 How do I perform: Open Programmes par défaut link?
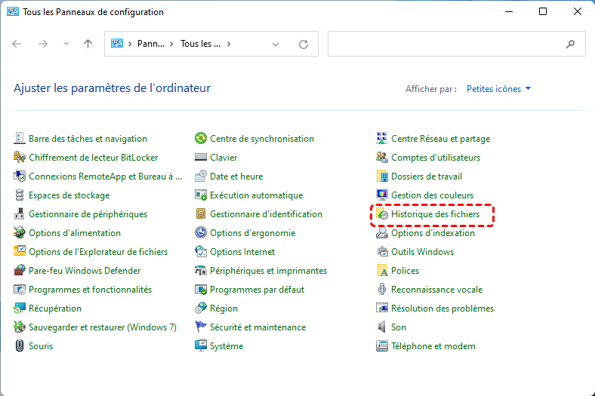tap(257, 290)
